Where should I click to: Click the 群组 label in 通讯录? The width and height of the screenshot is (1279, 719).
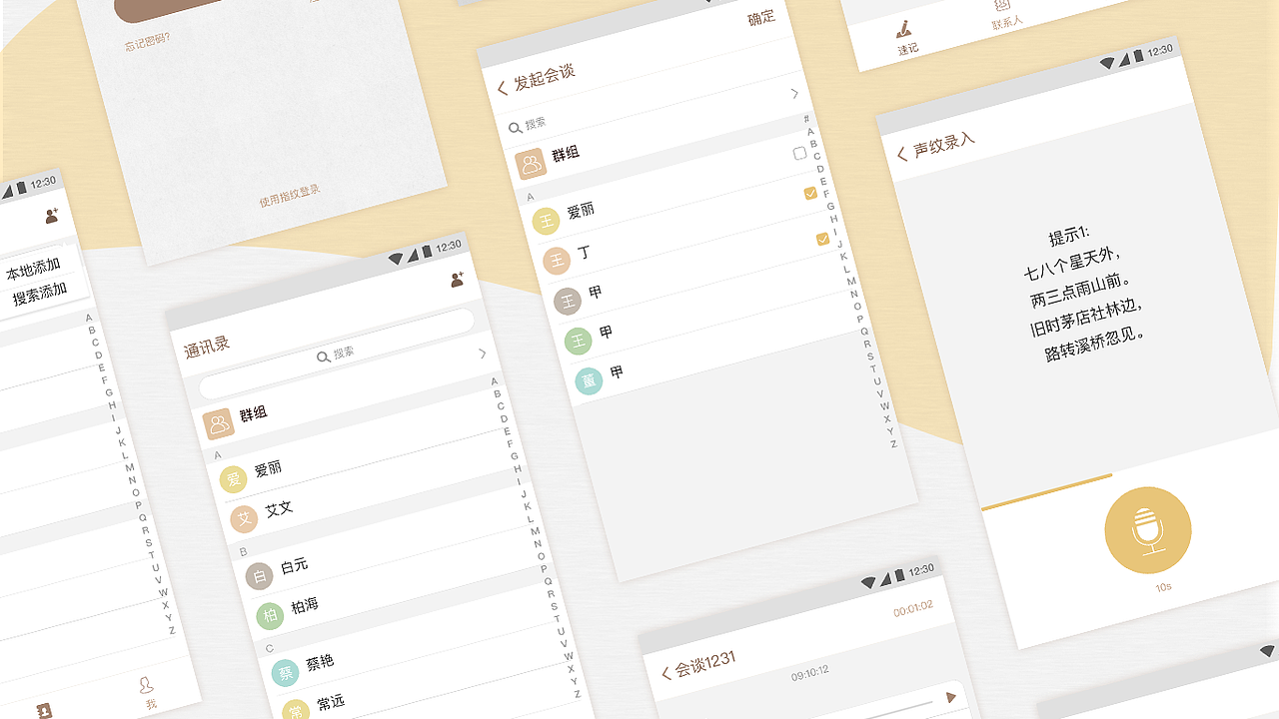pyautogui.click(x=253, y=413)
